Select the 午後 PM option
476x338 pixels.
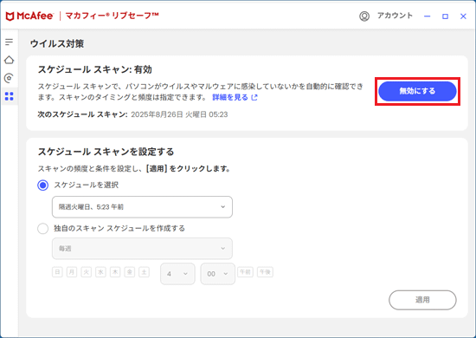[265, 272]
